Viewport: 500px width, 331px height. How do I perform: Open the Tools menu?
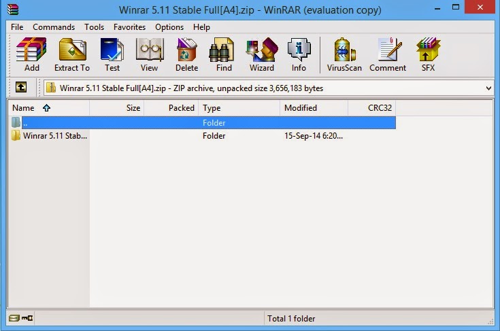click(x=94, y=27)
